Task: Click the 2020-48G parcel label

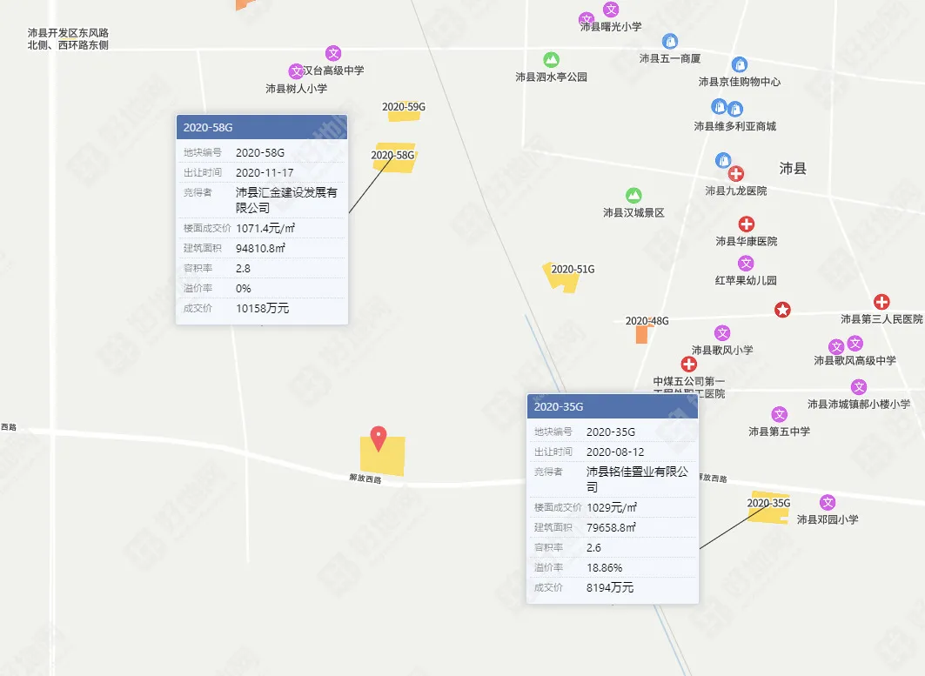Action: (x=647, y=320)
